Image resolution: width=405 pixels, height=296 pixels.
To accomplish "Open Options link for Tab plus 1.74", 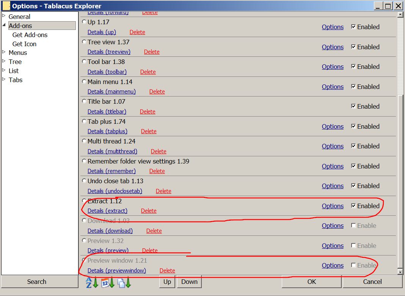I will [333, 126].
